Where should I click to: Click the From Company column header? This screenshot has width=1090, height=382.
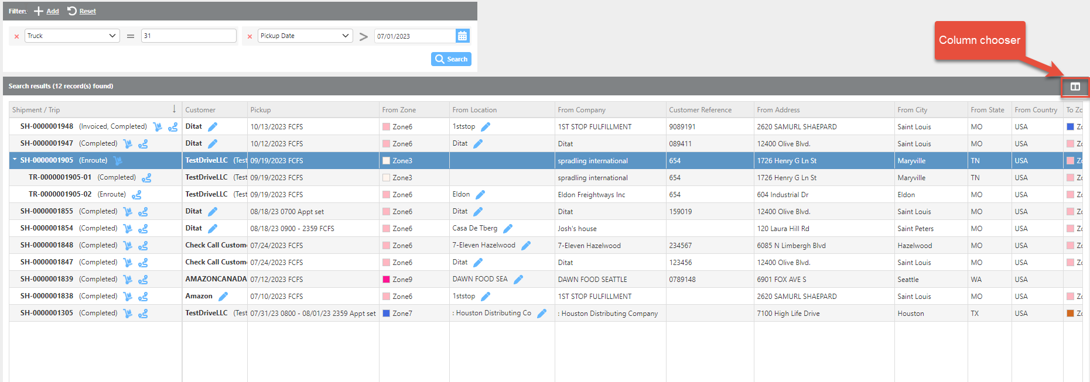click(582, 110)
